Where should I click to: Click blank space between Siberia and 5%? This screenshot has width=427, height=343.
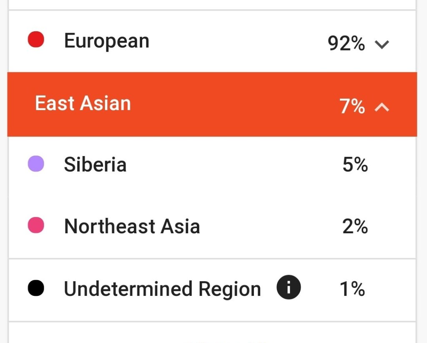pos(234,165)
